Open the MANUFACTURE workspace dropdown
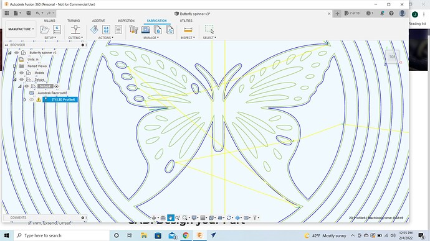 [21, 29]
